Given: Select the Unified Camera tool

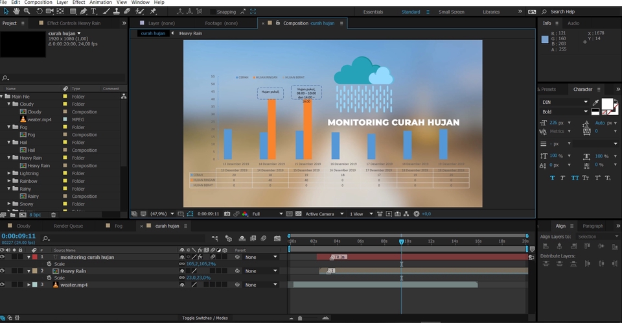Looking at the screenshot, I should [50, 11].
